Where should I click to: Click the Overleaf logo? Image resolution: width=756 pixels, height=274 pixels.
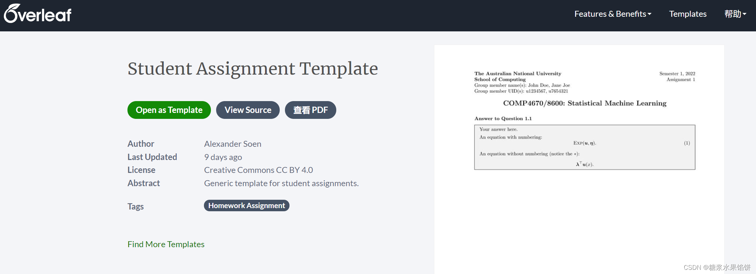tap(38, 14)
